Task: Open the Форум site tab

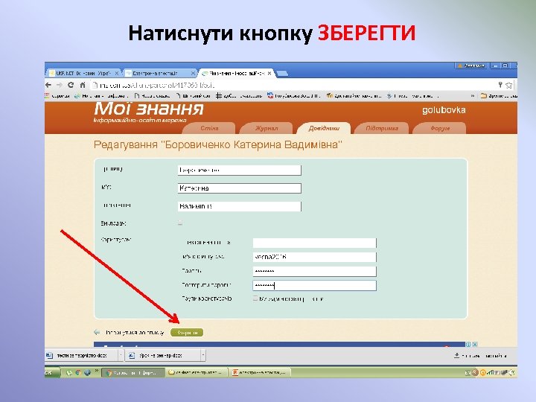Action: [x=440, y=128]
